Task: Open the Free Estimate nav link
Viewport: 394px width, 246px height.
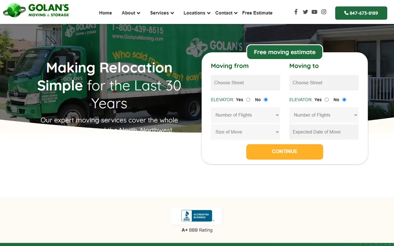Action: [257, 13]
